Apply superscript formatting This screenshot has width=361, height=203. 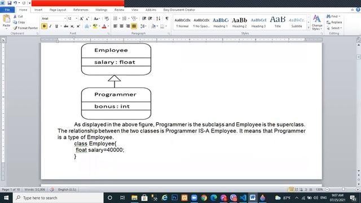click(78, 27)
